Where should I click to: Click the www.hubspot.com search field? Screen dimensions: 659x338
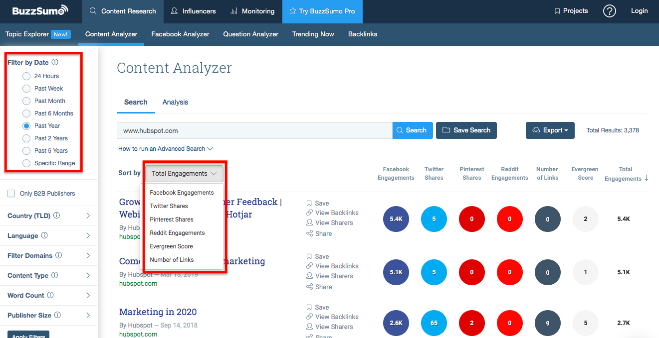click(254, 130)
